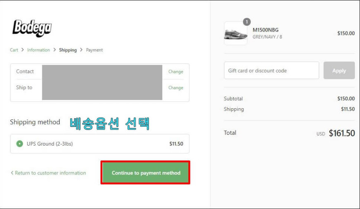Viewport: 360px width, 209px height.
Task: Click the chevron after Cart breadcrumb
Action: coord(22,50)
